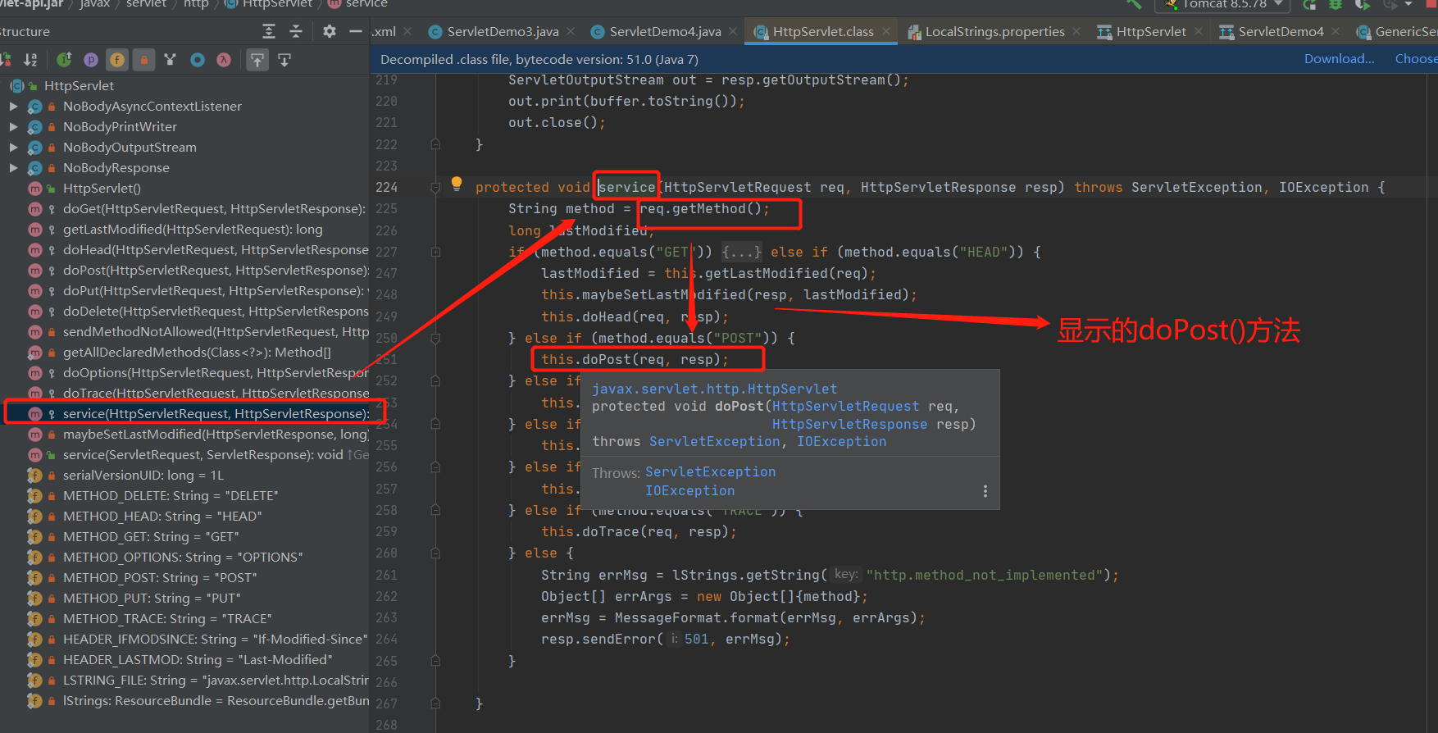Select serialVersionUID field in structure
This screenshot has height=733, width=1438.
tap(143, 475)
